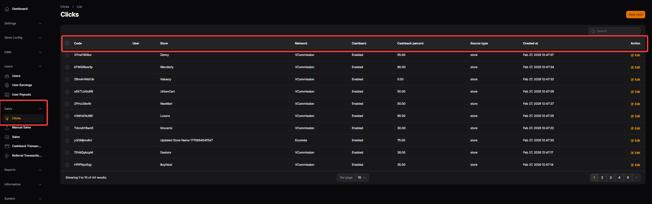Open Cashback Transactions card icon
This screenshot has width=652, height=204.
(7, 146)
